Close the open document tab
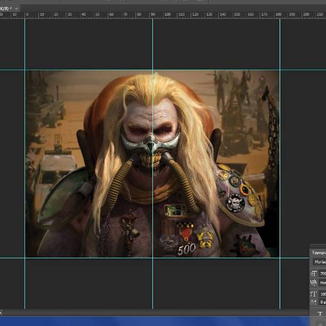Image resolution: width=326 pixels, height=326 pixels. pyautogui.click(x=16, y=9)
